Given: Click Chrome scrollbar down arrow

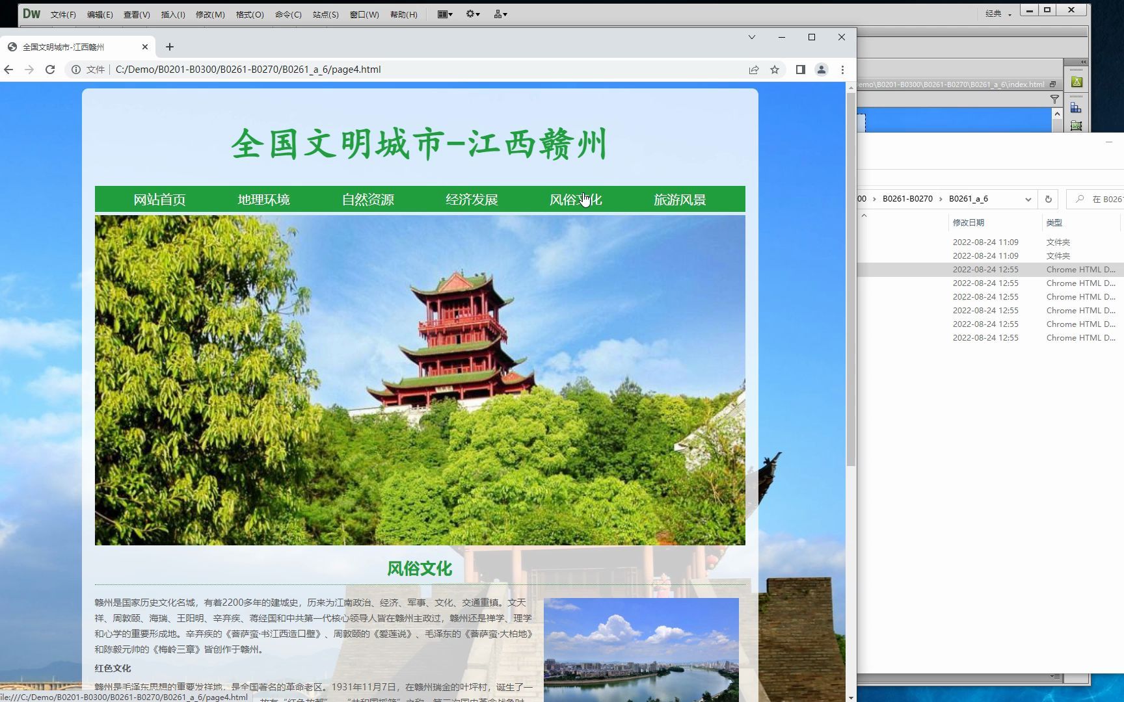Looking at the screenshot, I should pyautogui.click(x=851, y=697).
